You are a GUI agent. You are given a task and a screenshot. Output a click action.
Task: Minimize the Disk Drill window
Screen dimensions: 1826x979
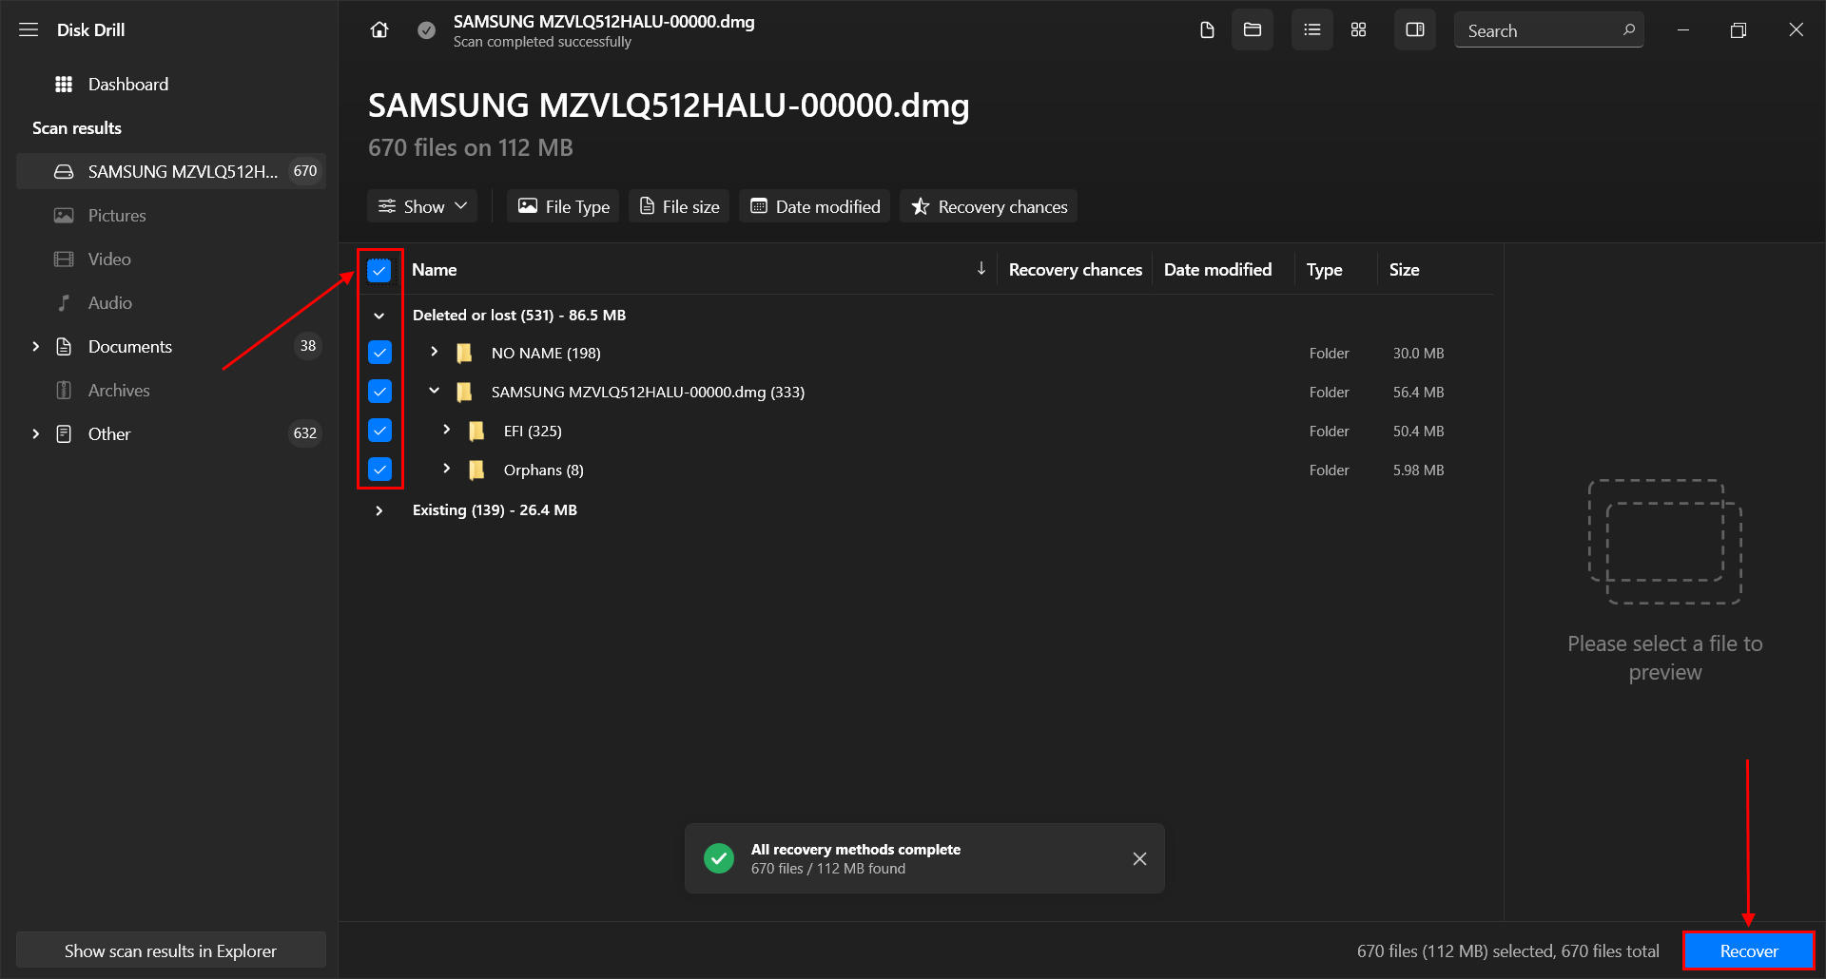(1683, 30)
